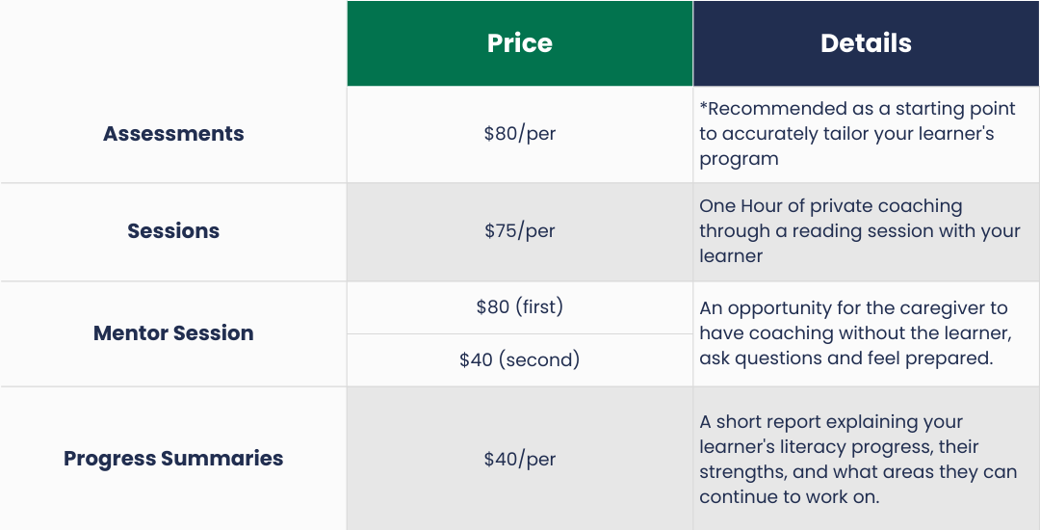Select the Sessions row label
Viewport: 1040px width, 530px height.
(173, 231)
